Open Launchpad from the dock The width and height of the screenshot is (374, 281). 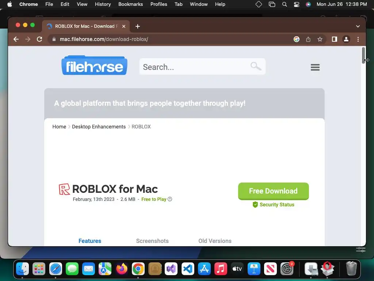coord(39,269)
